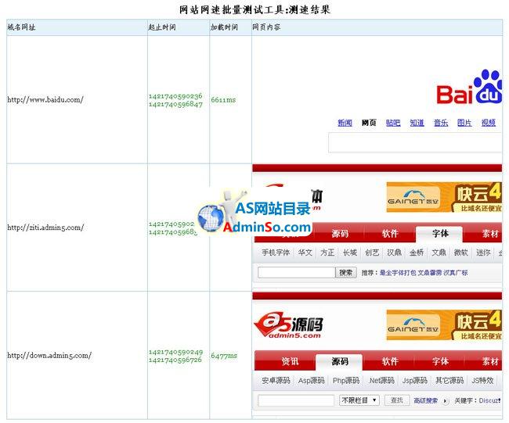The width and height of the screenshot is (509, 423).
Task: Click the 搜索 button in font site
Action: (x=345, y=273)
